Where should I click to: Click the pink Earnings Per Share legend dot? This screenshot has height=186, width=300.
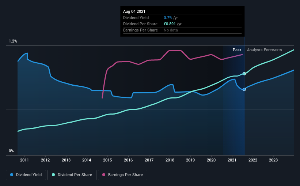point(104,175)
